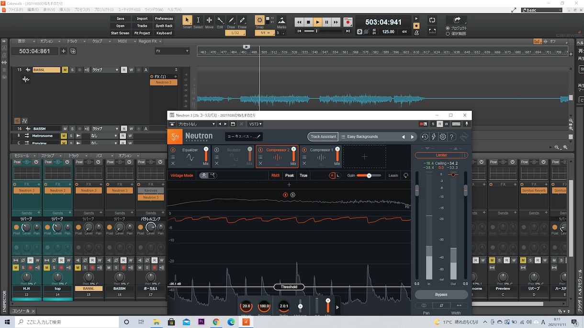584x328 pixels.
Task: Open the Compressor 2 module preset list
Action: [260, 157]
